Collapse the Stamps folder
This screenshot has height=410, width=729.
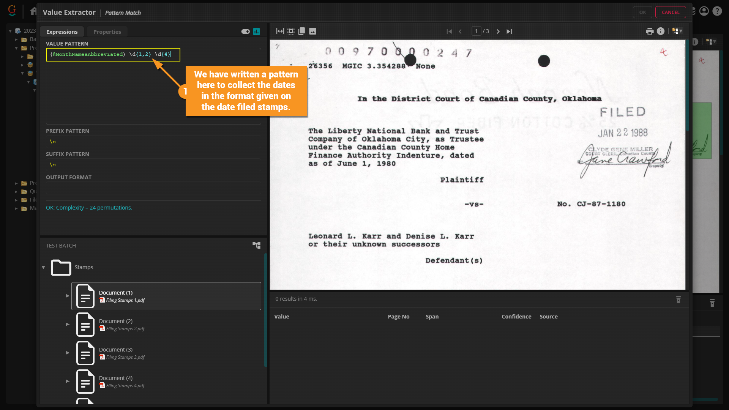(x=44, y=267)
